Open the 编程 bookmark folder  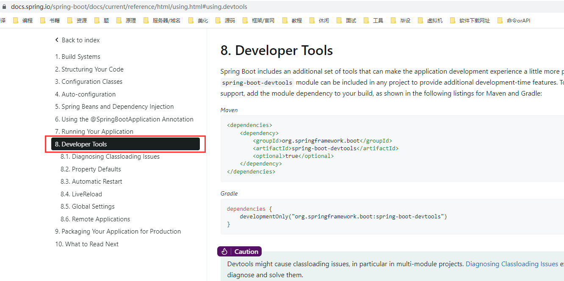tap(23, 20)
